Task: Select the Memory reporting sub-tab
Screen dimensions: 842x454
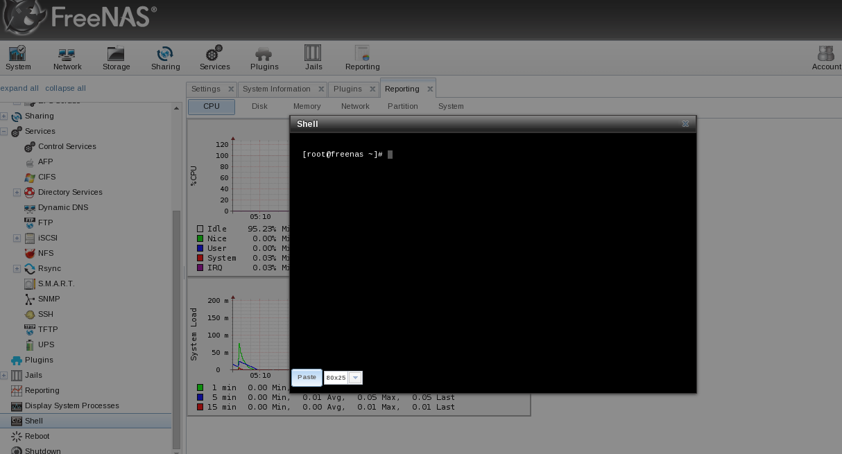Action: click(307, 106)
